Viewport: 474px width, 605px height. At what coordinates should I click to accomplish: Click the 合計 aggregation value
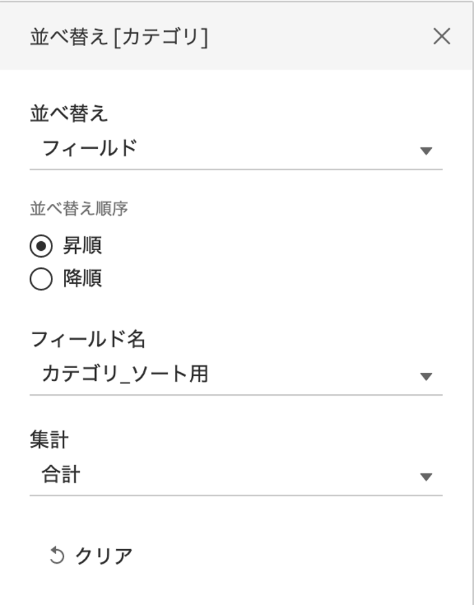[x=61, y=475]
